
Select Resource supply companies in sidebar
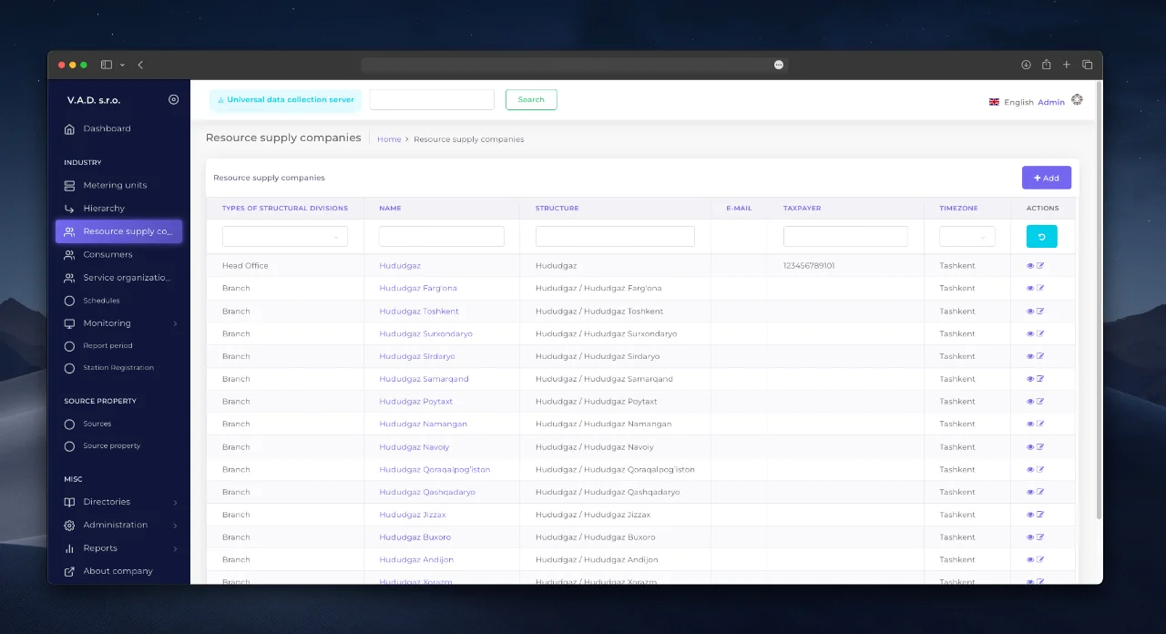[x=118, y=231]
